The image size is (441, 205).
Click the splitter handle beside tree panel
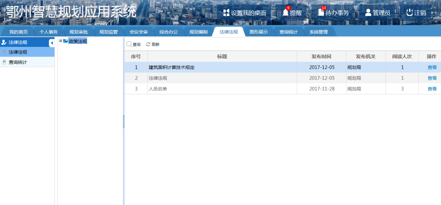pyautogui.click(x=123, y=121)
